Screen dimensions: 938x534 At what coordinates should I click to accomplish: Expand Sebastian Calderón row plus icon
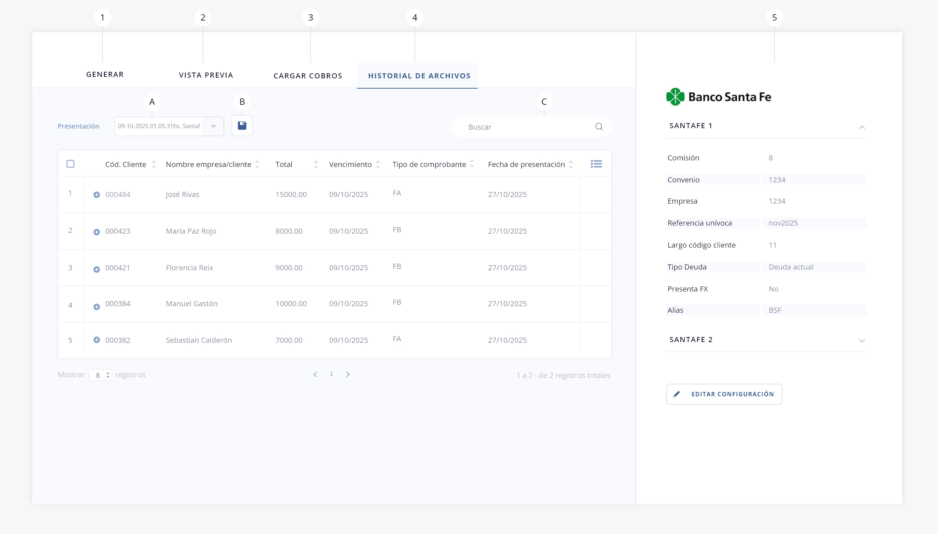point(96,340)
